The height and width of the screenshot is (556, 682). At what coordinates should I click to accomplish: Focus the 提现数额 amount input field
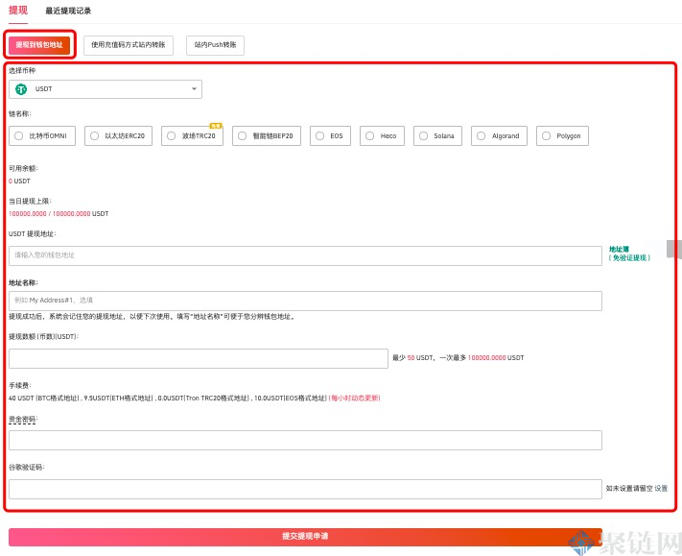pos(199,358)
